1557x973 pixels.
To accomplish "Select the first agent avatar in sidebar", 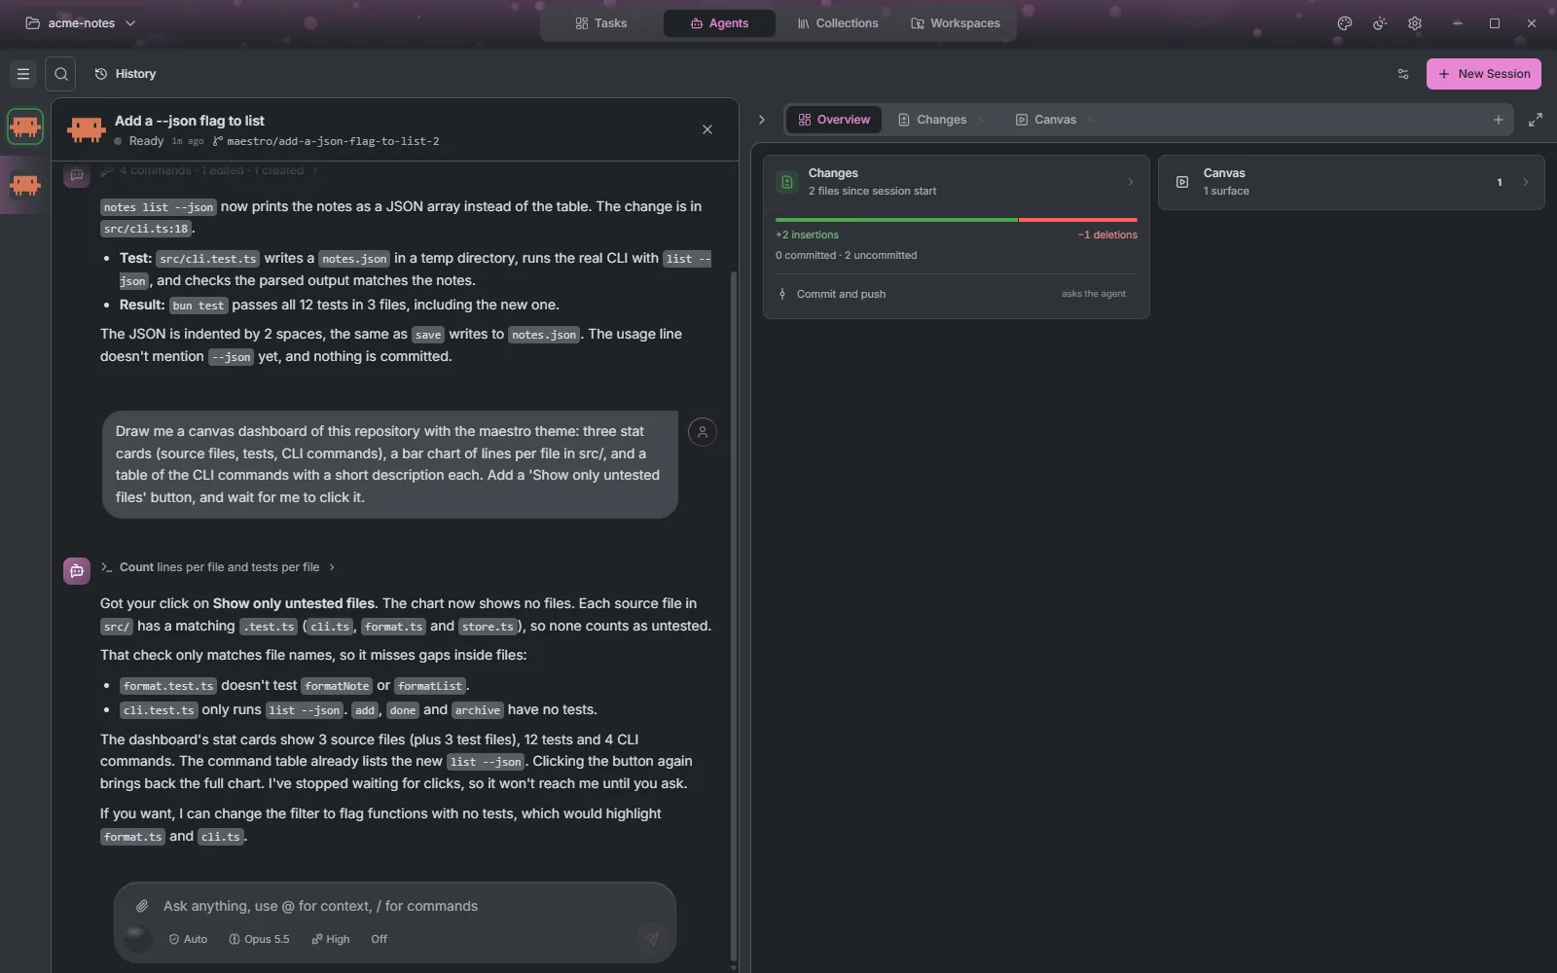I will 25,126.
